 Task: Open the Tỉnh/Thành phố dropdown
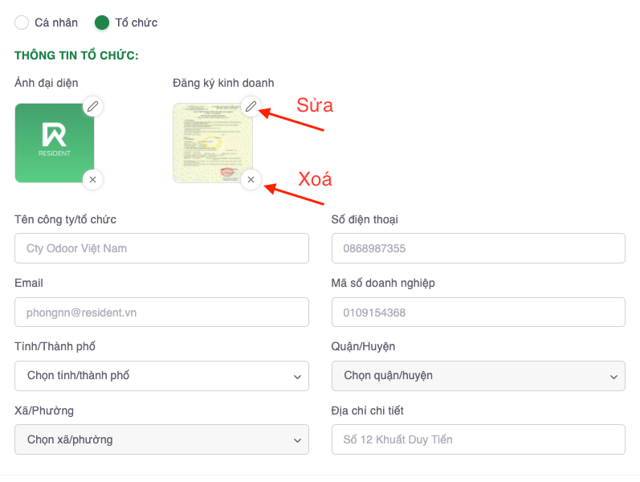click(161, 375)
